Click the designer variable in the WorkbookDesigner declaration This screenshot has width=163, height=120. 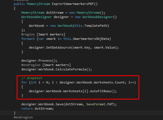tap(61, 17)
